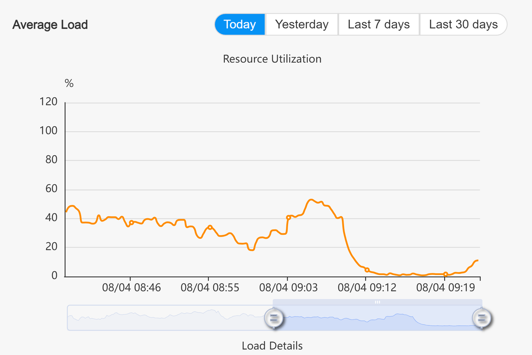This screenshot has width=532, height=355.
Task: Click the 80 y-axis value
Action: [52, 160]
